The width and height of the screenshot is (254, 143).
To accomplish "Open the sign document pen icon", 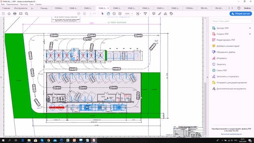I will tap(165, 14).
